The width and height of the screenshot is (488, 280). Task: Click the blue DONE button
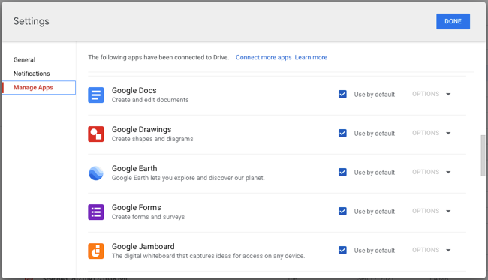coord(453,21)
